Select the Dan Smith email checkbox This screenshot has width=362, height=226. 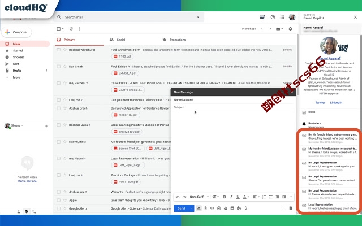click(59, 67)
